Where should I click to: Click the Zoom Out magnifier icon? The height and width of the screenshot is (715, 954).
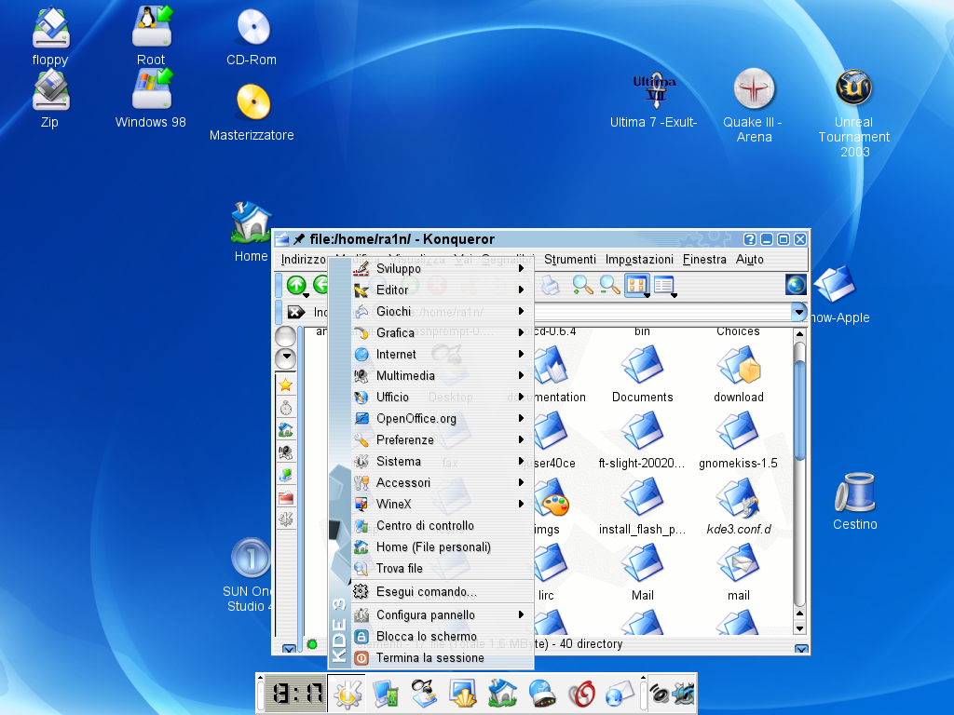pyautogui.click(x=609, y=285)
